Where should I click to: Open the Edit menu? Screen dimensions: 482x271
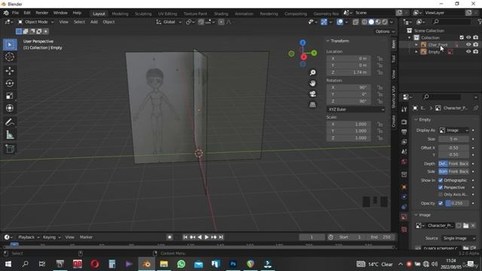click(x=27, y=13)
